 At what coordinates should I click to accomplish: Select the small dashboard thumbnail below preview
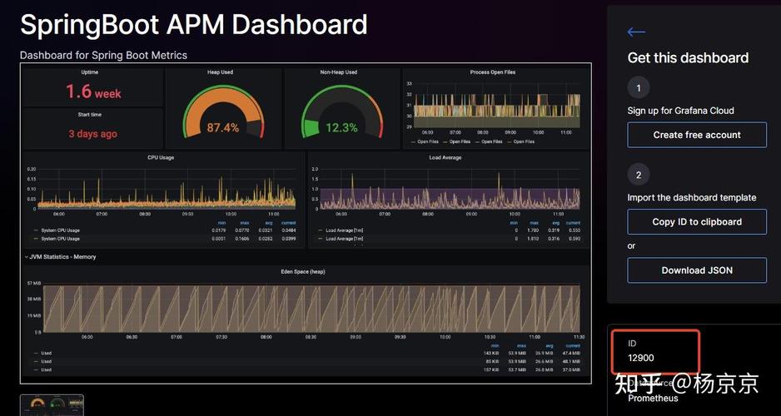tap(52, 404)
